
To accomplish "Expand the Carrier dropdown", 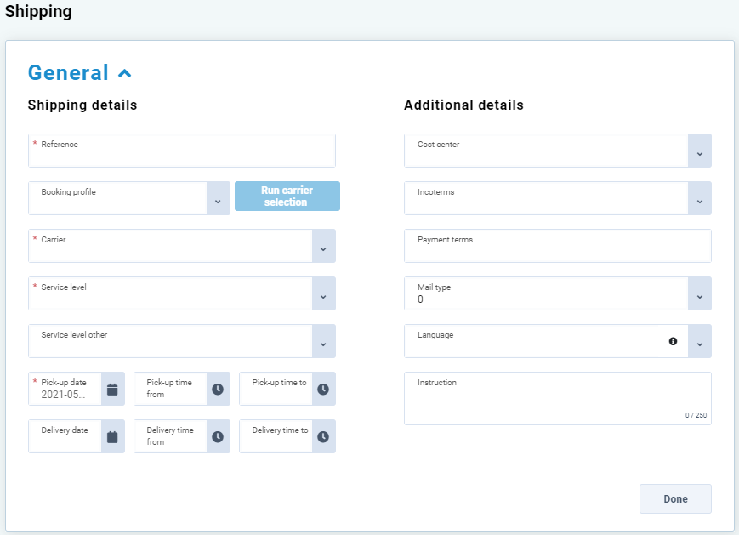I will tap(323, 247).
